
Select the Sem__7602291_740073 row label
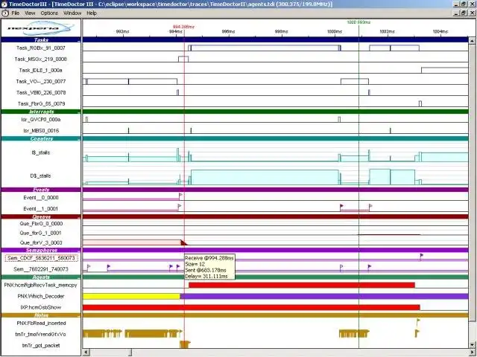click(41, 269)
